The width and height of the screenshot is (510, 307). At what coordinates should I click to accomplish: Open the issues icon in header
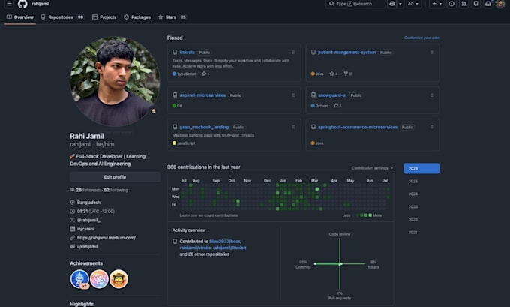pyautogui.click(x=451, y=4)
